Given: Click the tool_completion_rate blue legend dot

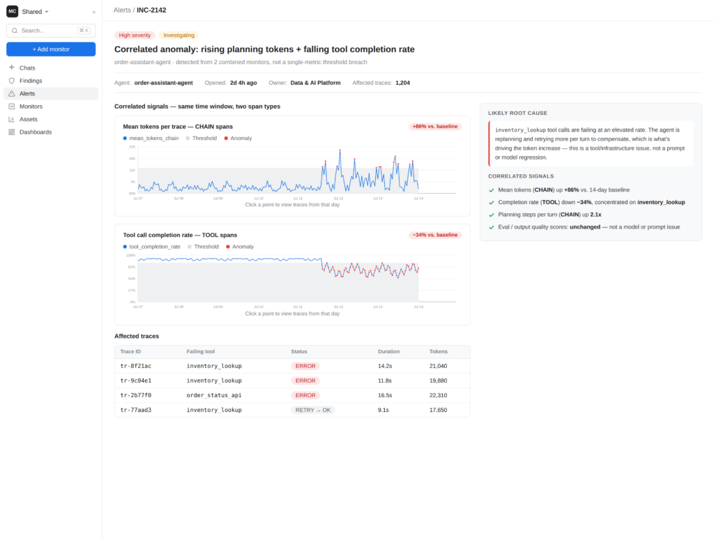Looking at the screenshot, I should tap(125, 247).
